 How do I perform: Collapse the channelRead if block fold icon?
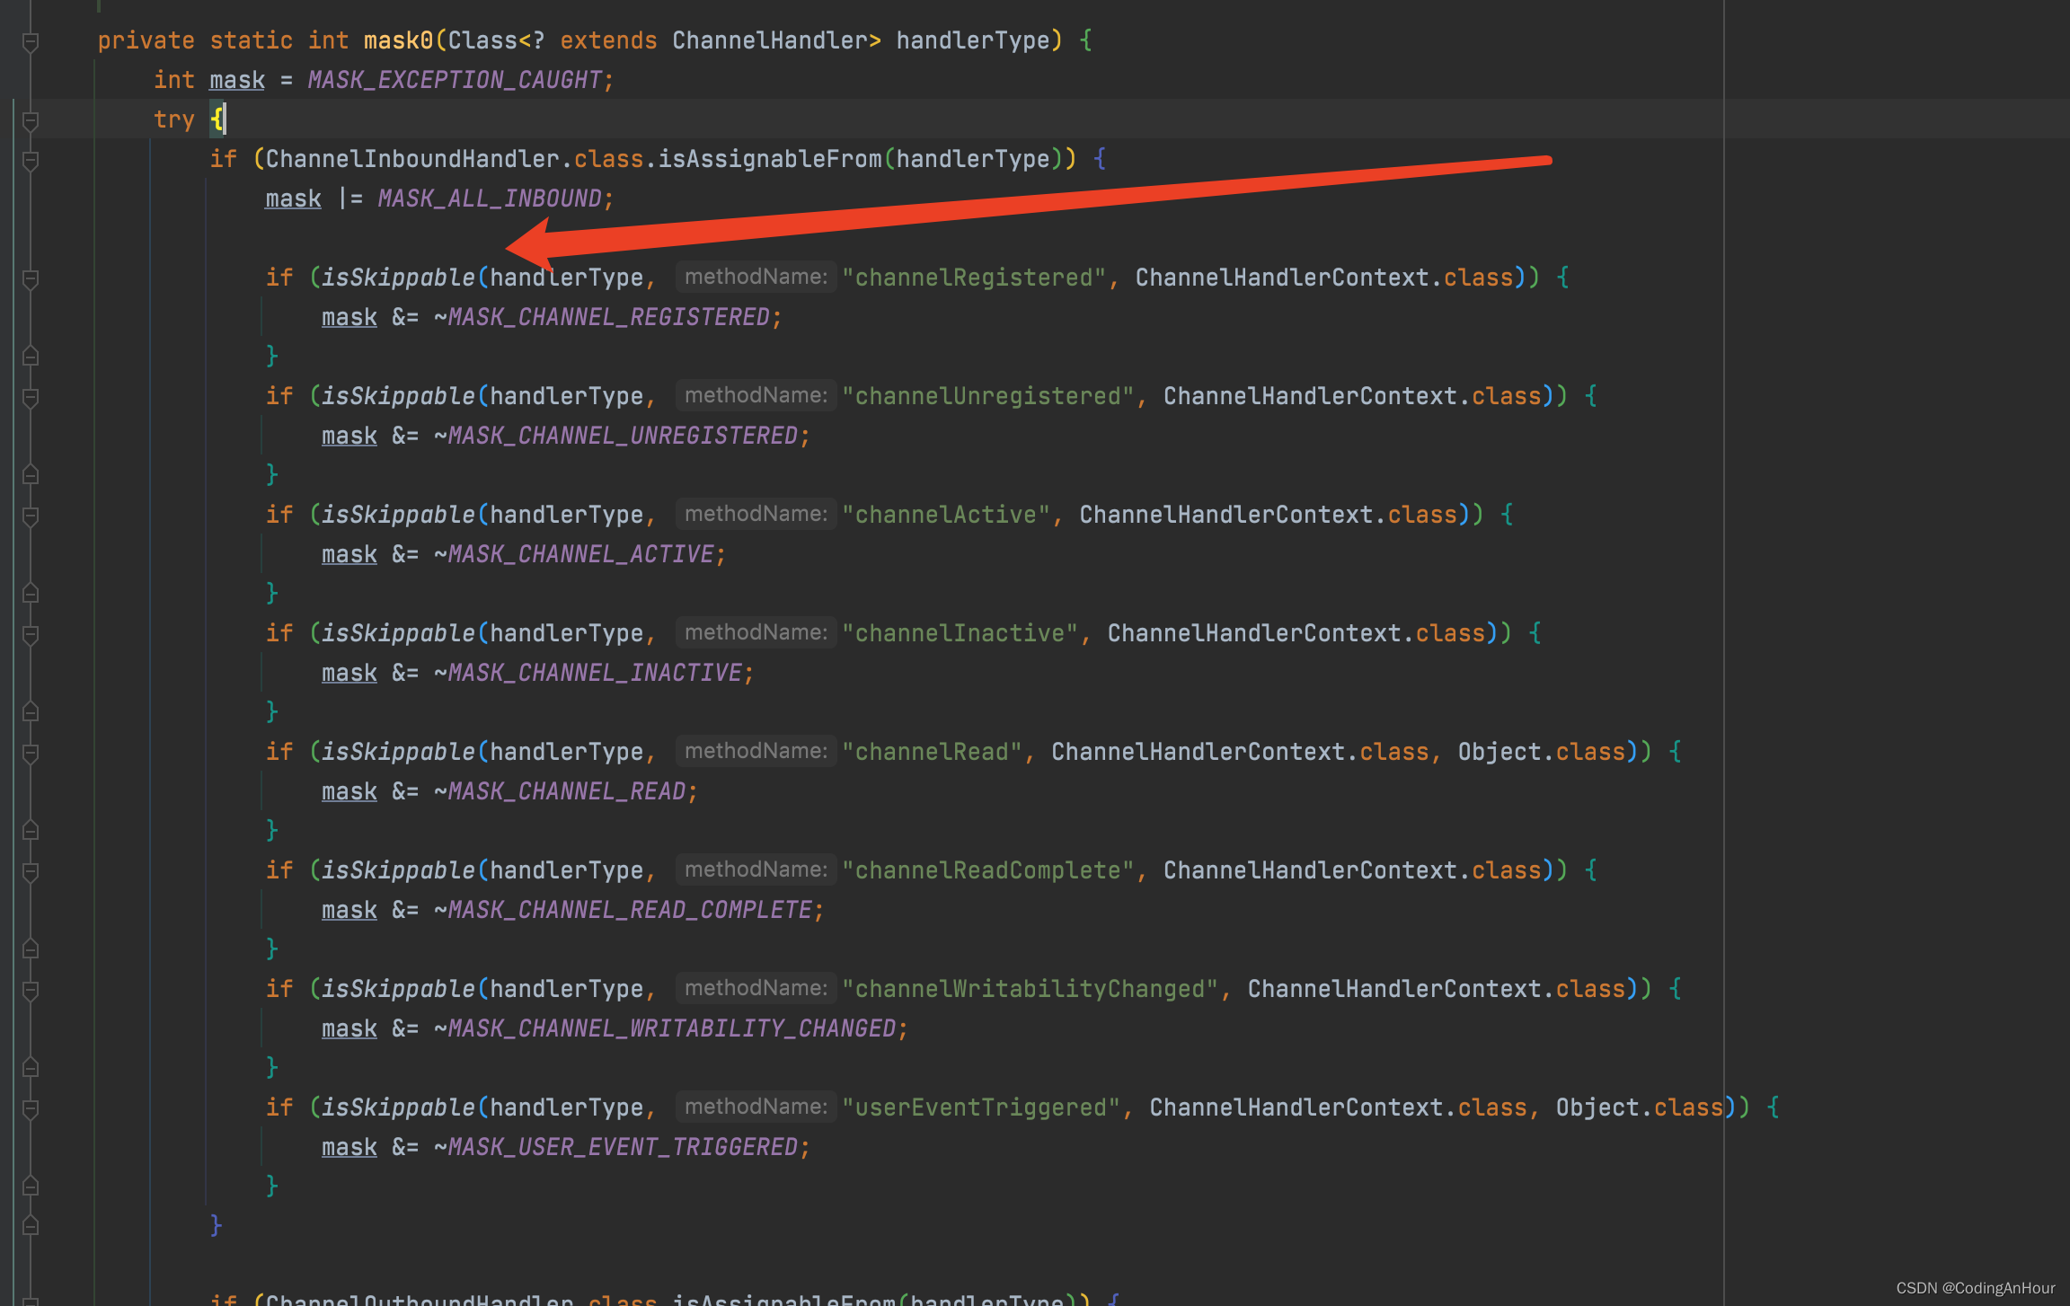point(31,753)
